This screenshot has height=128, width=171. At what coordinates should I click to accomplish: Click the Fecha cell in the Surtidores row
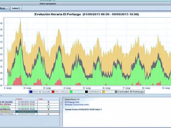(26, 109)
